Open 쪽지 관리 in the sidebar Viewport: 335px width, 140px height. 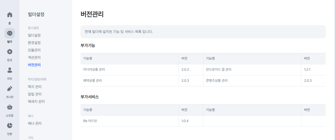35,87
